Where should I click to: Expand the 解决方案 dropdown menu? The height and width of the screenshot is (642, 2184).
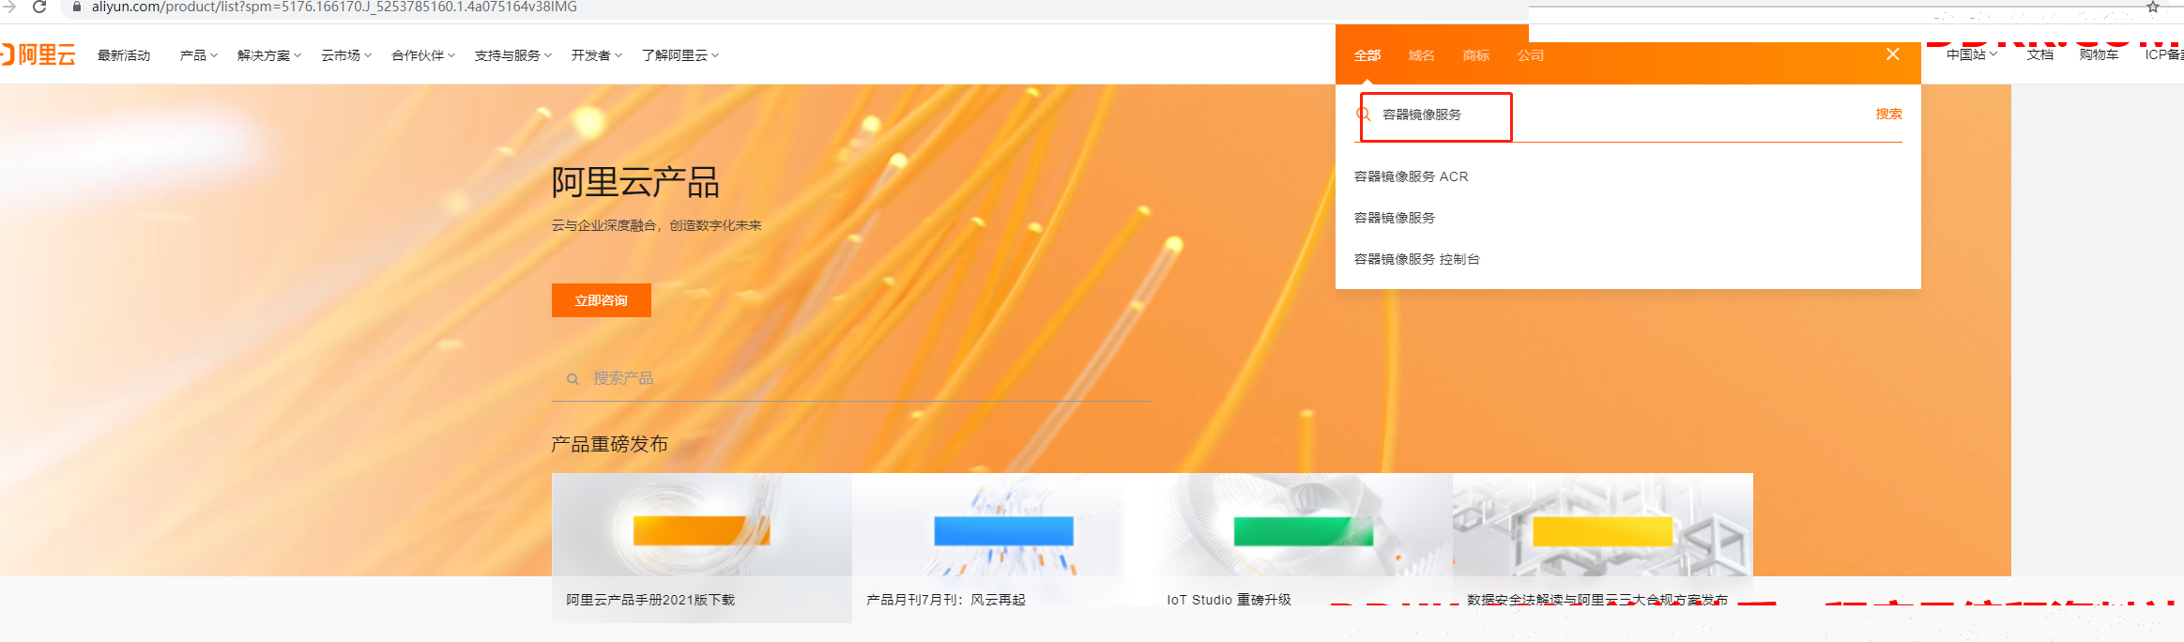point(269,55)
